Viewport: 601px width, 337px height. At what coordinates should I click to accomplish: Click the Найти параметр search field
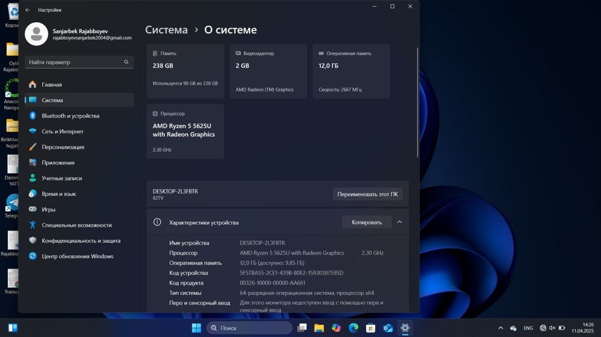75,62
